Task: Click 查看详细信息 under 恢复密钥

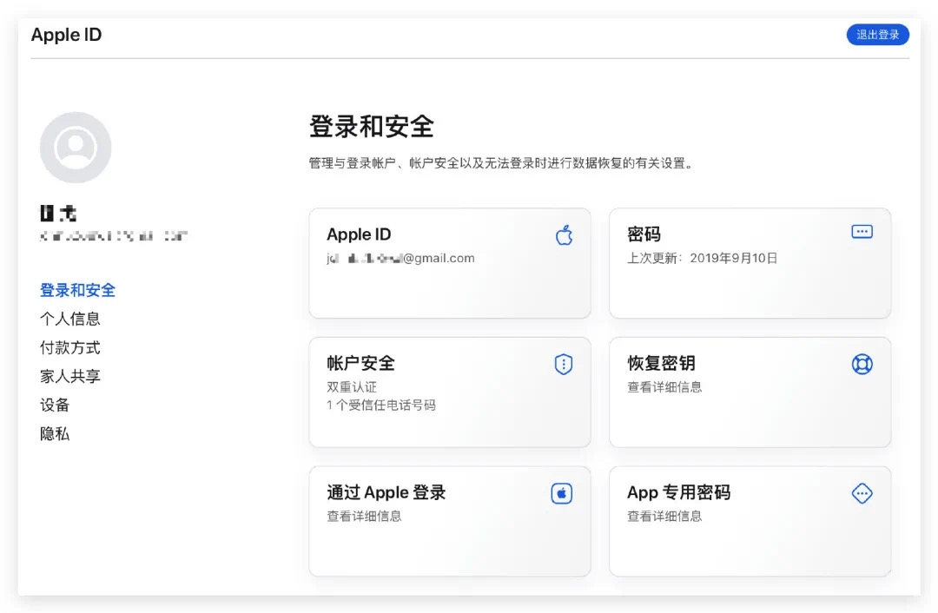Action: point(664,387)
